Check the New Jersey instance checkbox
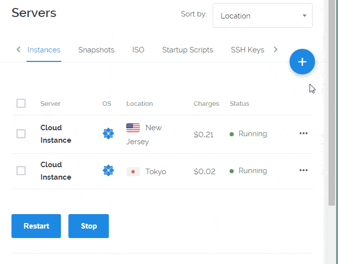Viewport: 338px width, 264px height. (21, 134)
